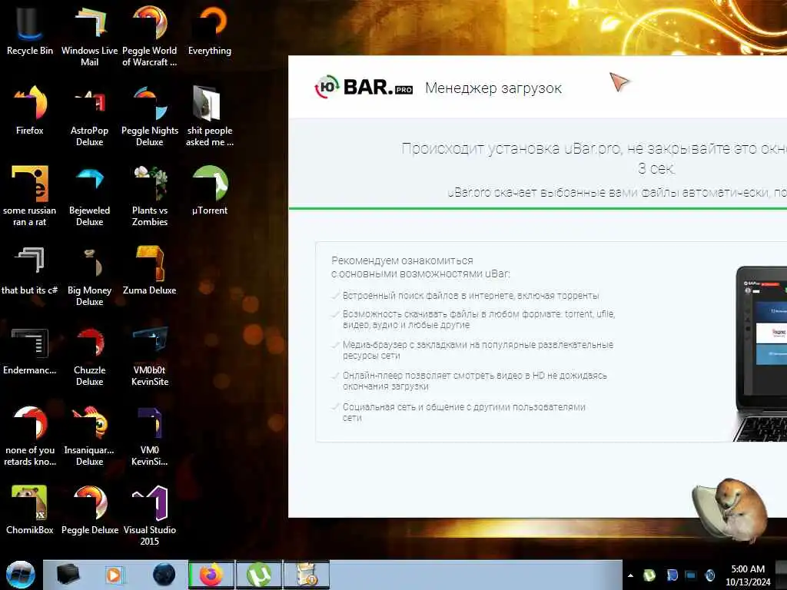Image resolution: width=787 pixels, height=590 pixels.
Task: Open the clock showing 5:00 AM
Action: (x=747, y=575)
